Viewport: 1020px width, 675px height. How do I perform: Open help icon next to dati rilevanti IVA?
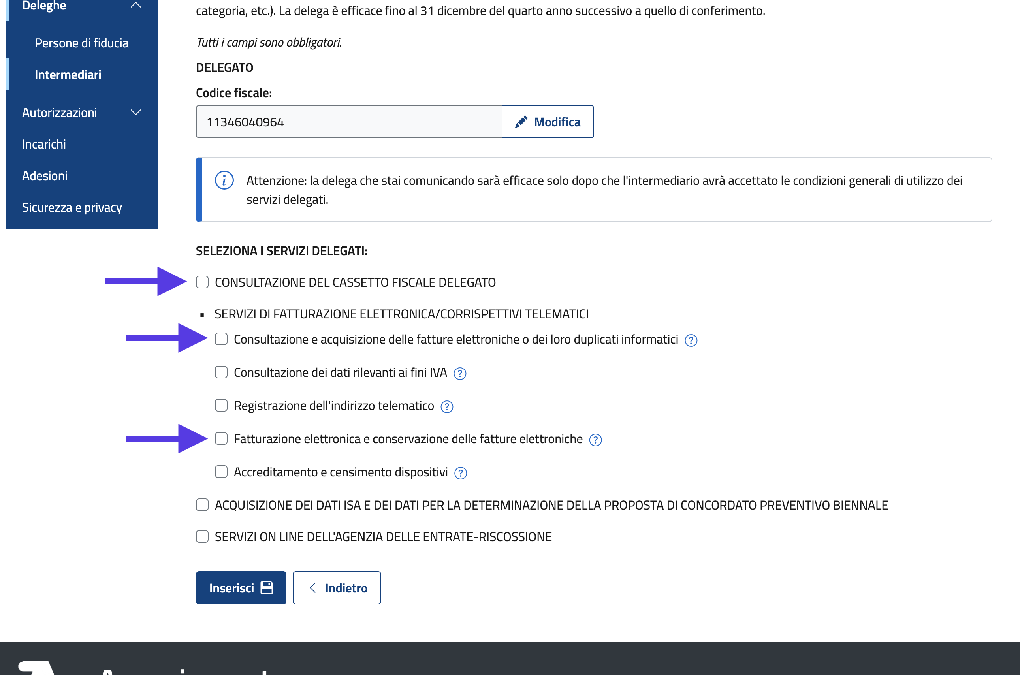[460, 374]
